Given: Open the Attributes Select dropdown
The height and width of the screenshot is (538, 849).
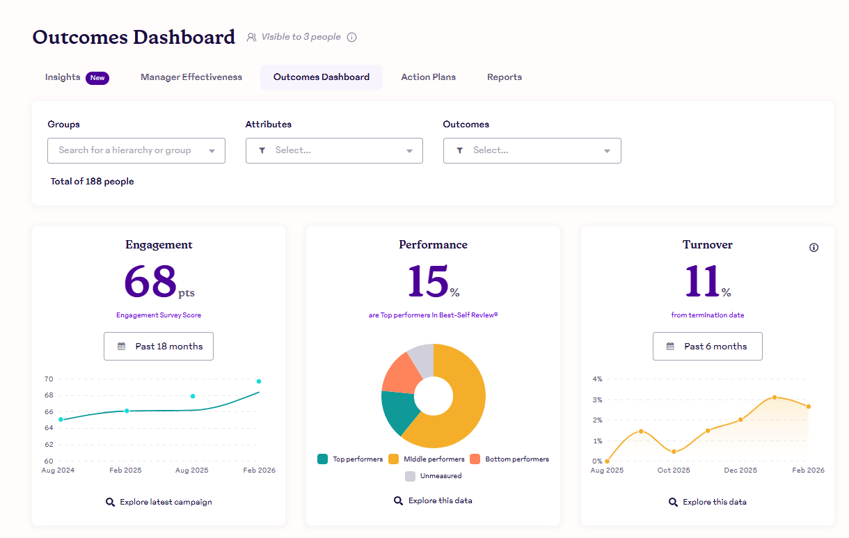Looking at the screenshot, I should [x=334, y=150].
